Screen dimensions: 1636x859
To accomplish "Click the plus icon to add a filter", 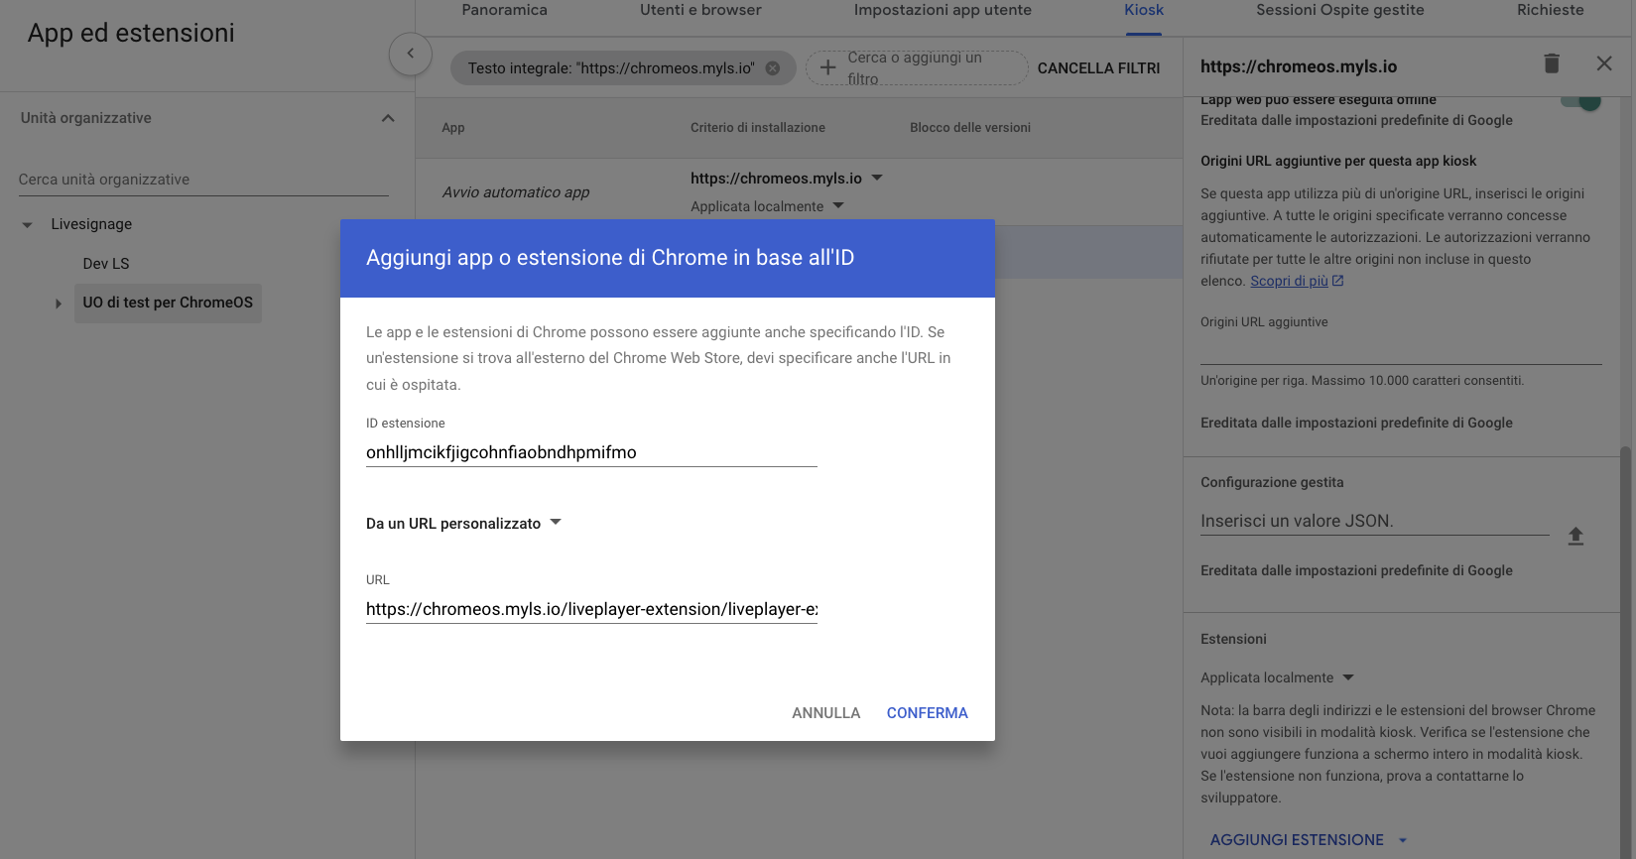I will tap(827, 67).
